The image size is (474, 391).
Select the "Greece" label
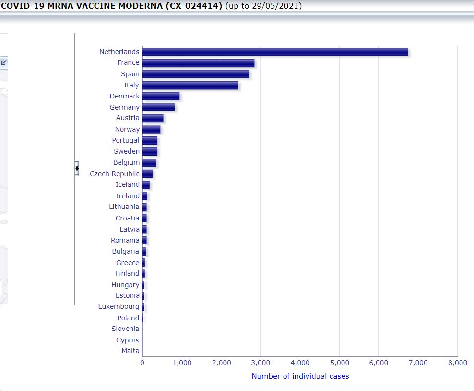pos(128,263)
